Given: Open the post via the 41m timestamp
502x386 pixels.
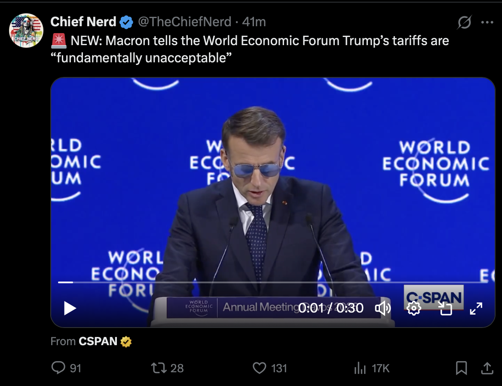Looking at the screenshot, I should tap(254, 21).
